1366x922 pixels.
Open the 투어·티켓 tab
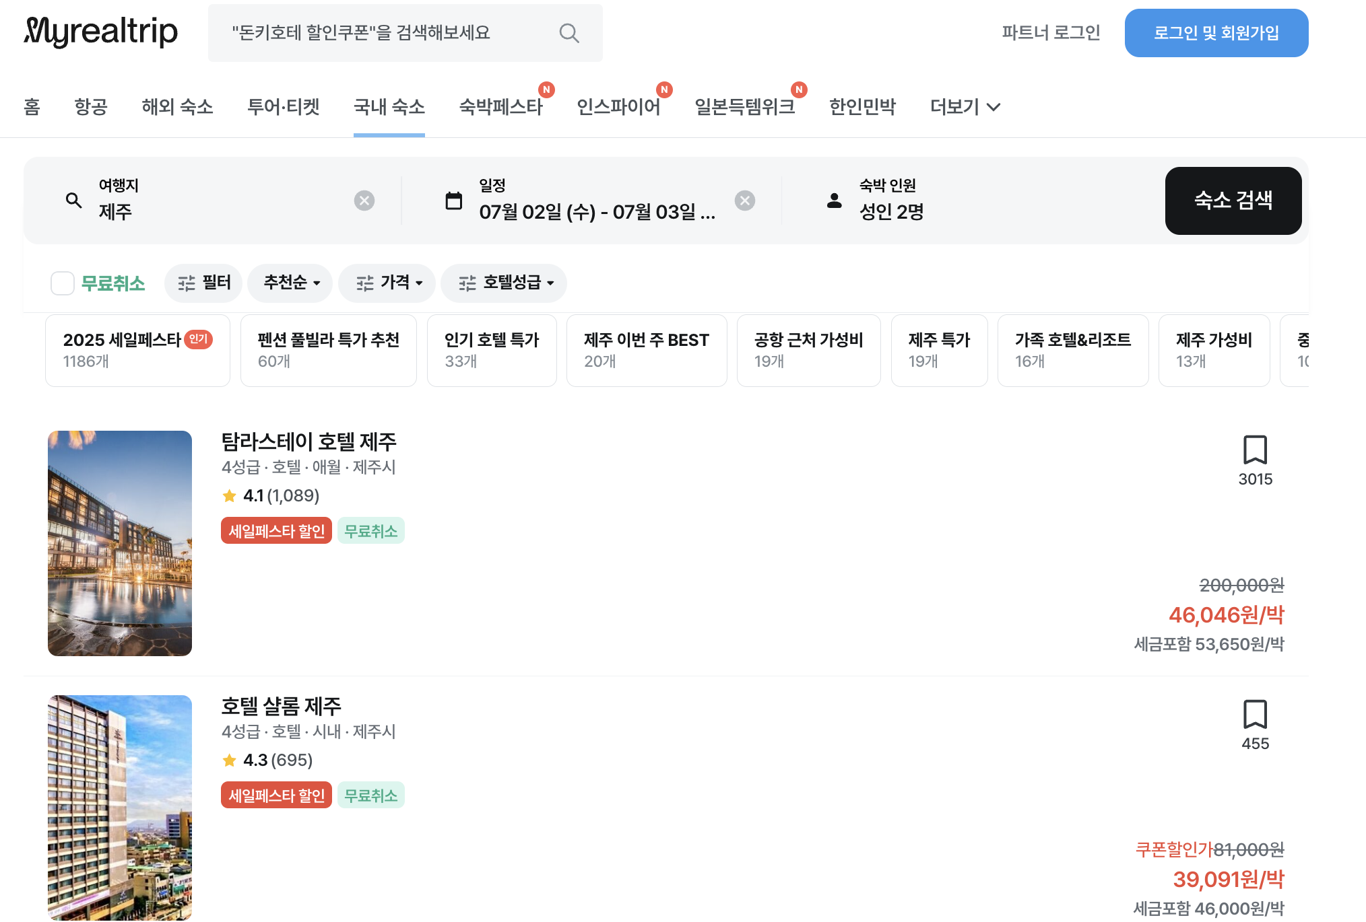click(284, 106)
